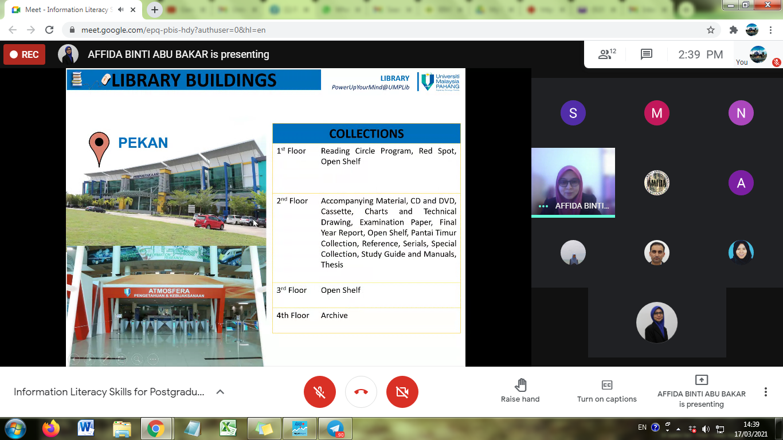Open the blue help icon in system tray

tap(656, 427)
